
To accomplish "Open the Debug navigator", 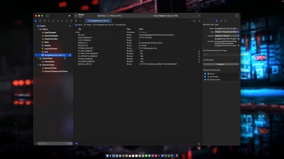I will click(x=62, y=21).
